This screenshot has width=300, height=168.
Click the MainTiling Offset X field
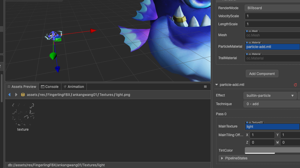[262, 135]
